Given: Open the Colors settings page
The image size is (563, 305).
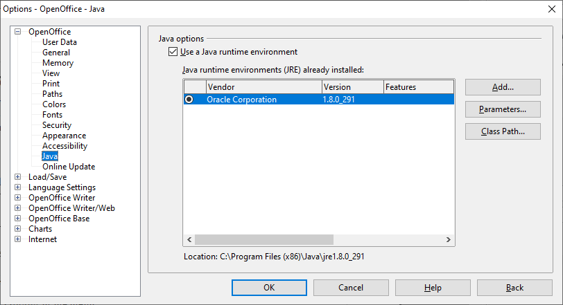Looking at the screenshot, I should click(54, 104).
